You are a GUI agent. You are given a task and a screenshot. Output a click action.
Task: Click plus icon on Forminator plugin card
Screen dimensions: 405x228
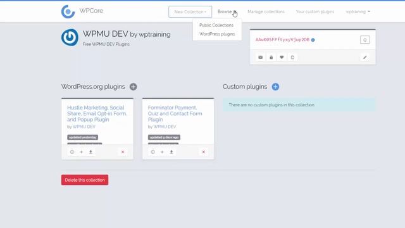[162, 152]
